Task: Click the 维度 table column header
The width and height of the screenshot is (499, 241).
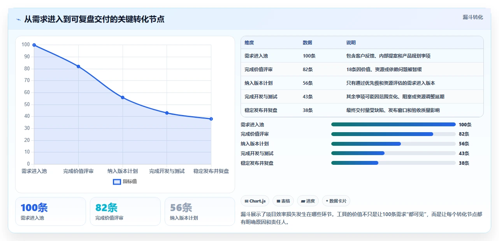Action: [249, 43]
